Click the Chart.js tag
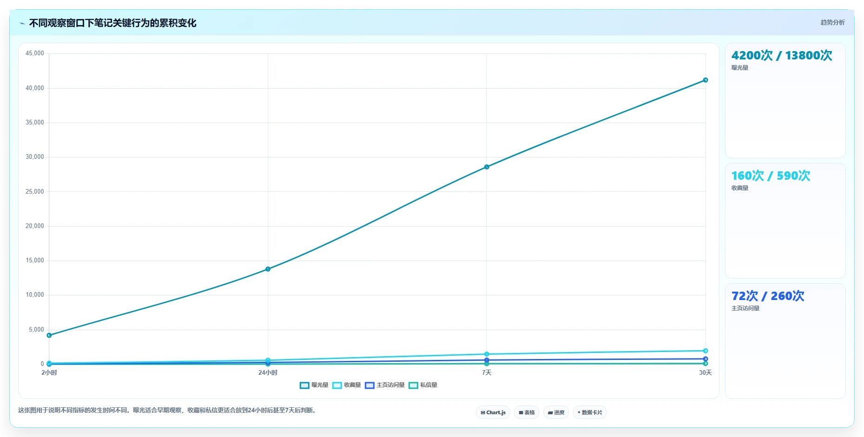Viewport: 864px width, 437px height. pos(493,412)
